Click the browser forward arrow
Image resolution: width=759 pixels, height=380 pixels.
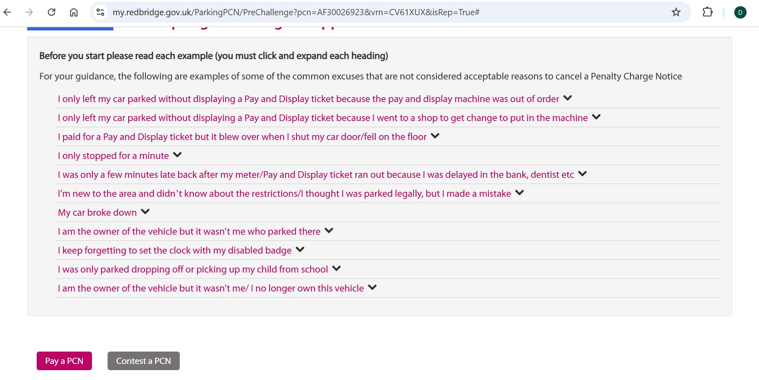29,12
